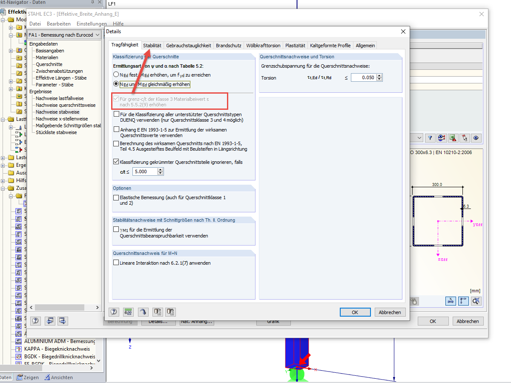511x383 pixels.
Task: Click Abbrechen in STAHL EC3 window
Action: pyautogui.click(x=468, y=321)
